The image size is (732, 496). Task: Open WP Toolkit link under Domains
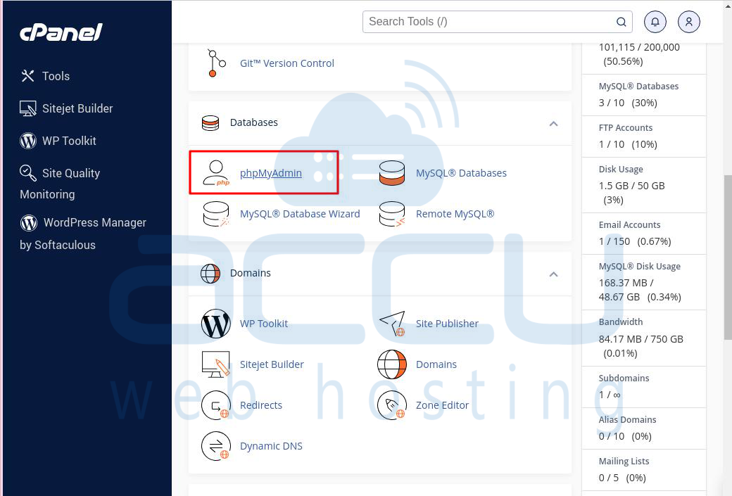[264, 324]
